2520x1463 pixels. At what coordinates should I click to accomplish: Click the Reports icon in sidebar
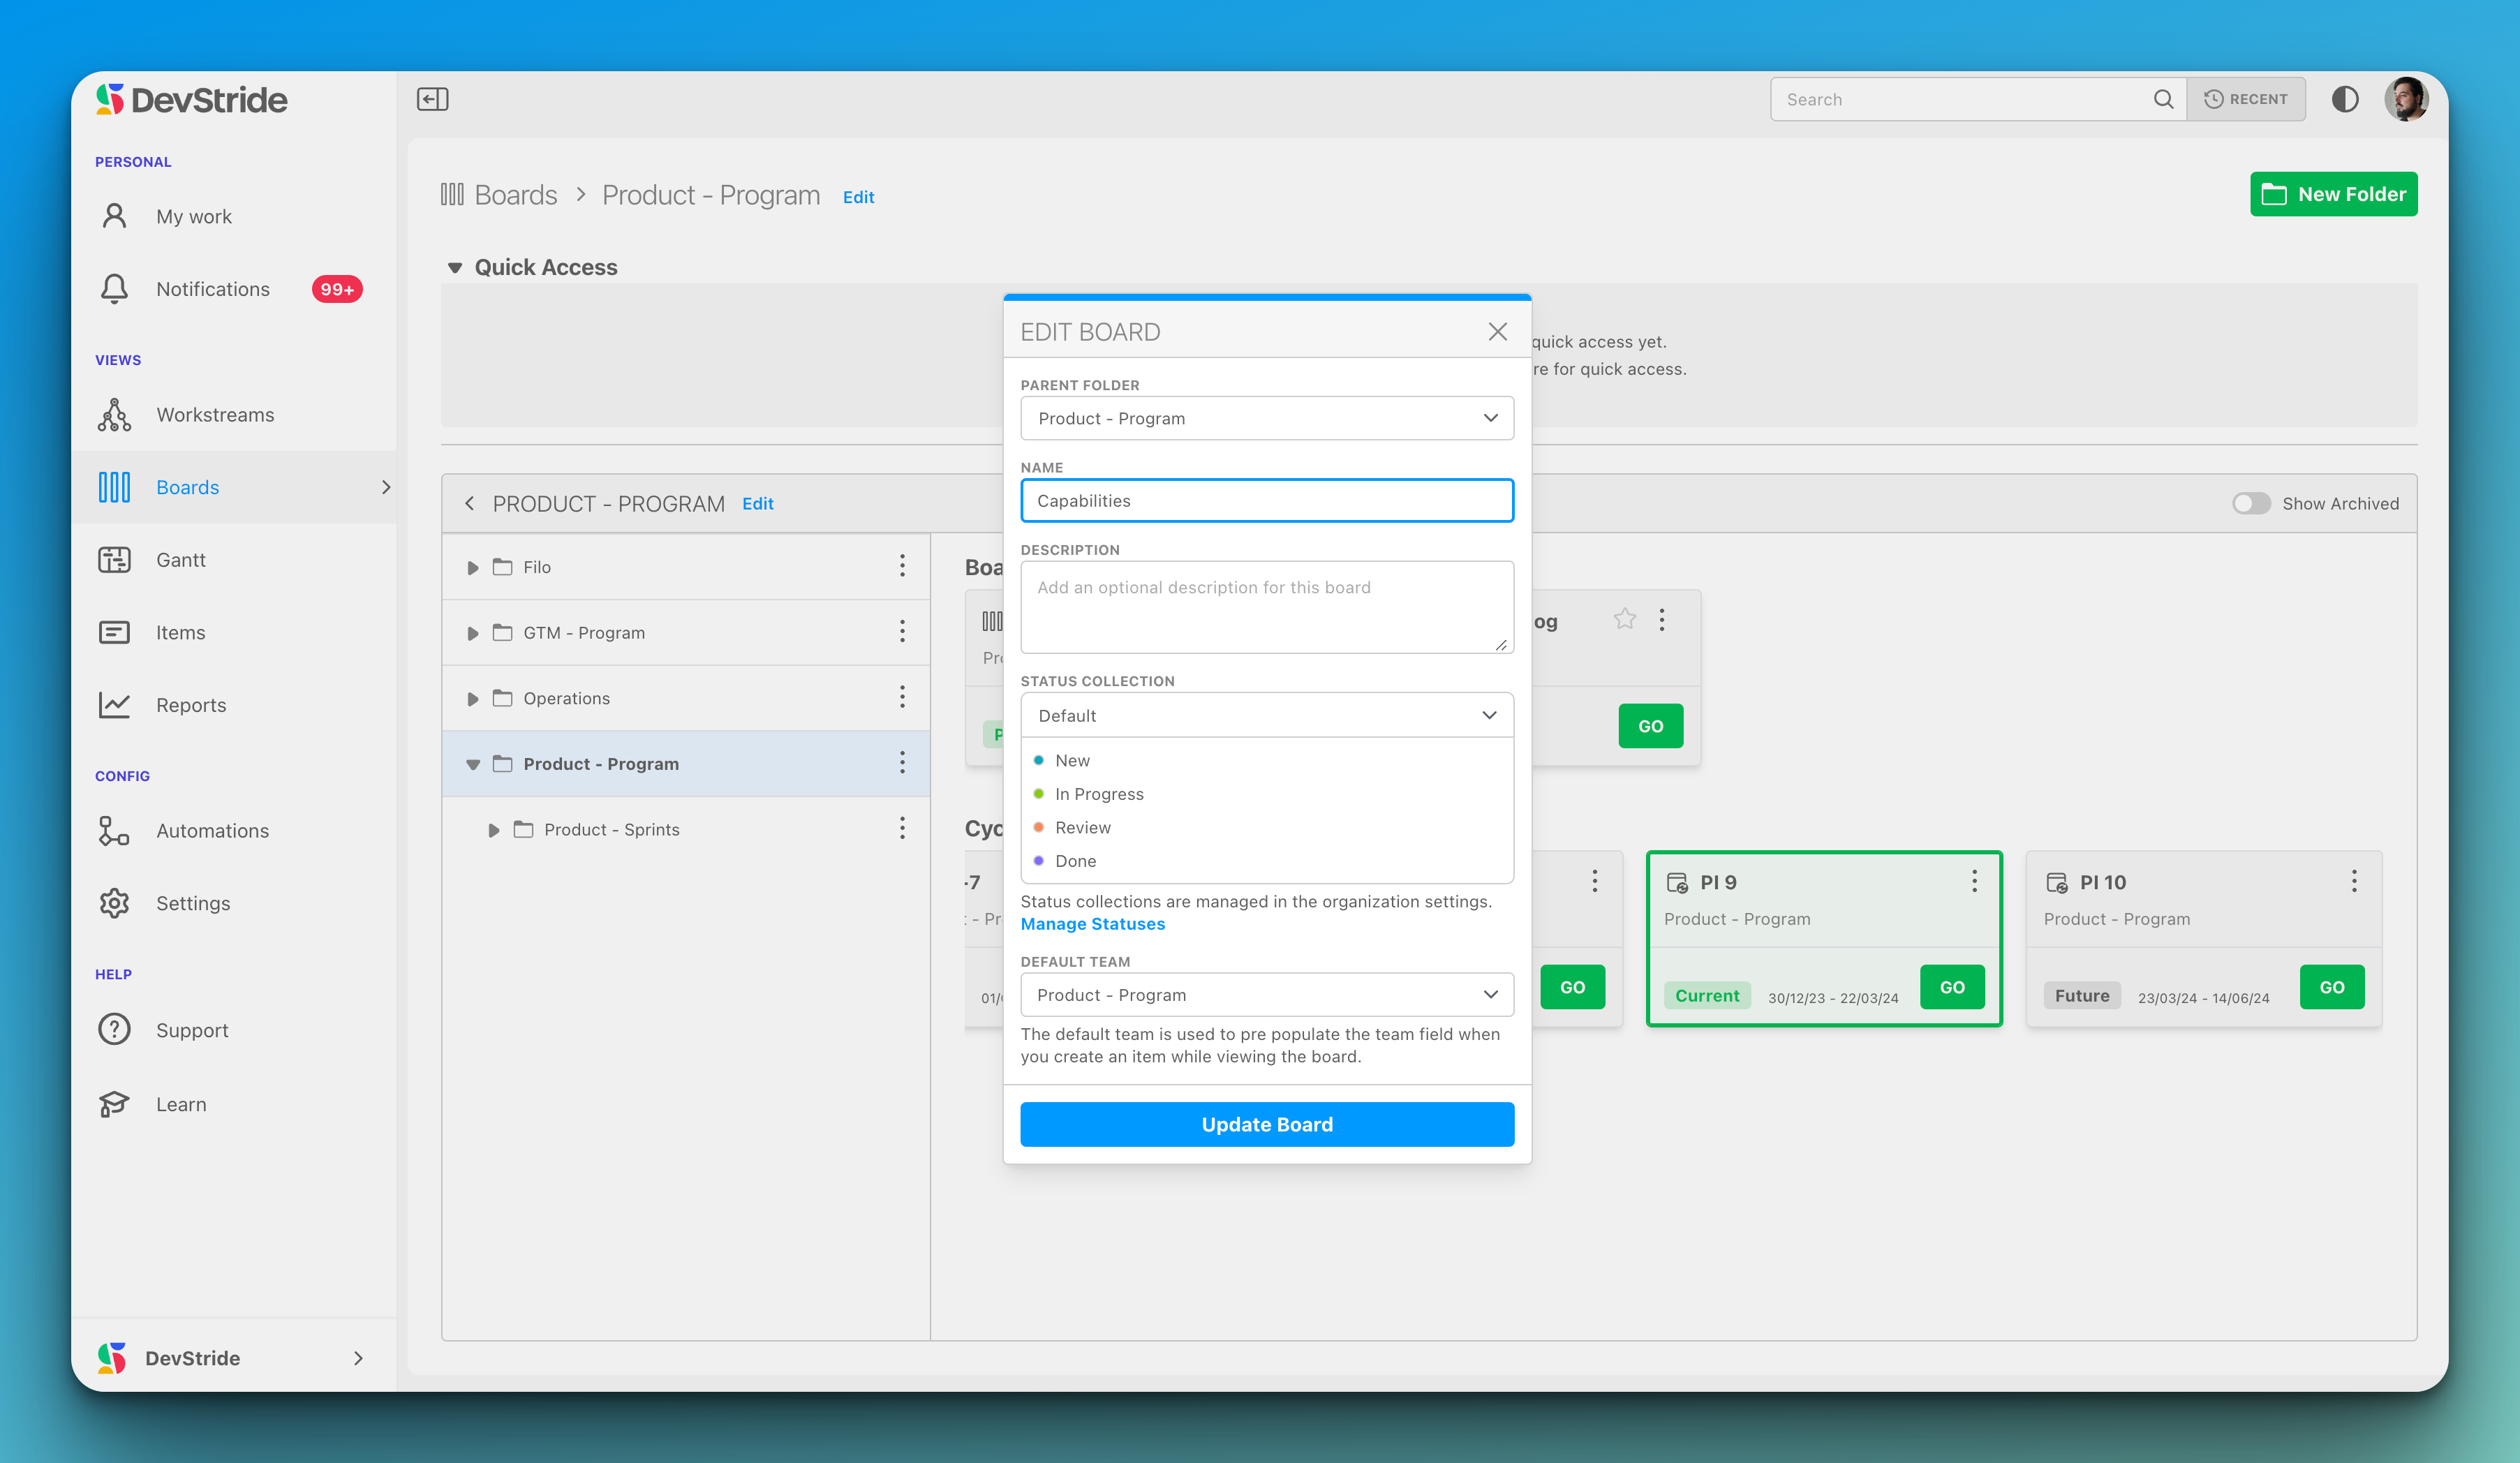(x=117, y=704)
